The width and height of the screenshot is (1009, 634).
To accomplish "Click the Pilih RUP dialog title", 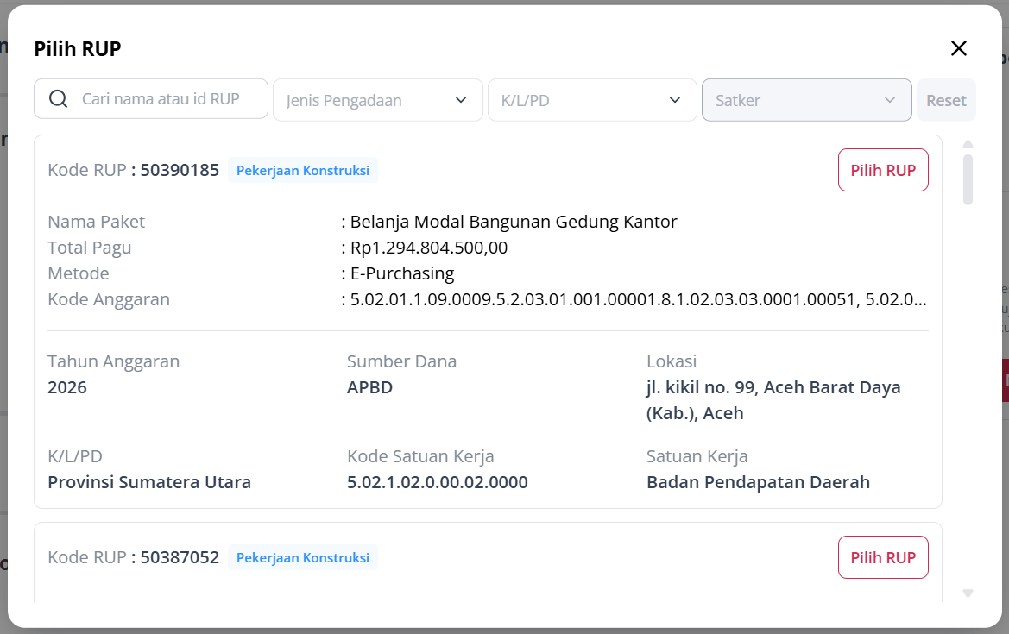I will pyautogui.click(x=77, y=49).
